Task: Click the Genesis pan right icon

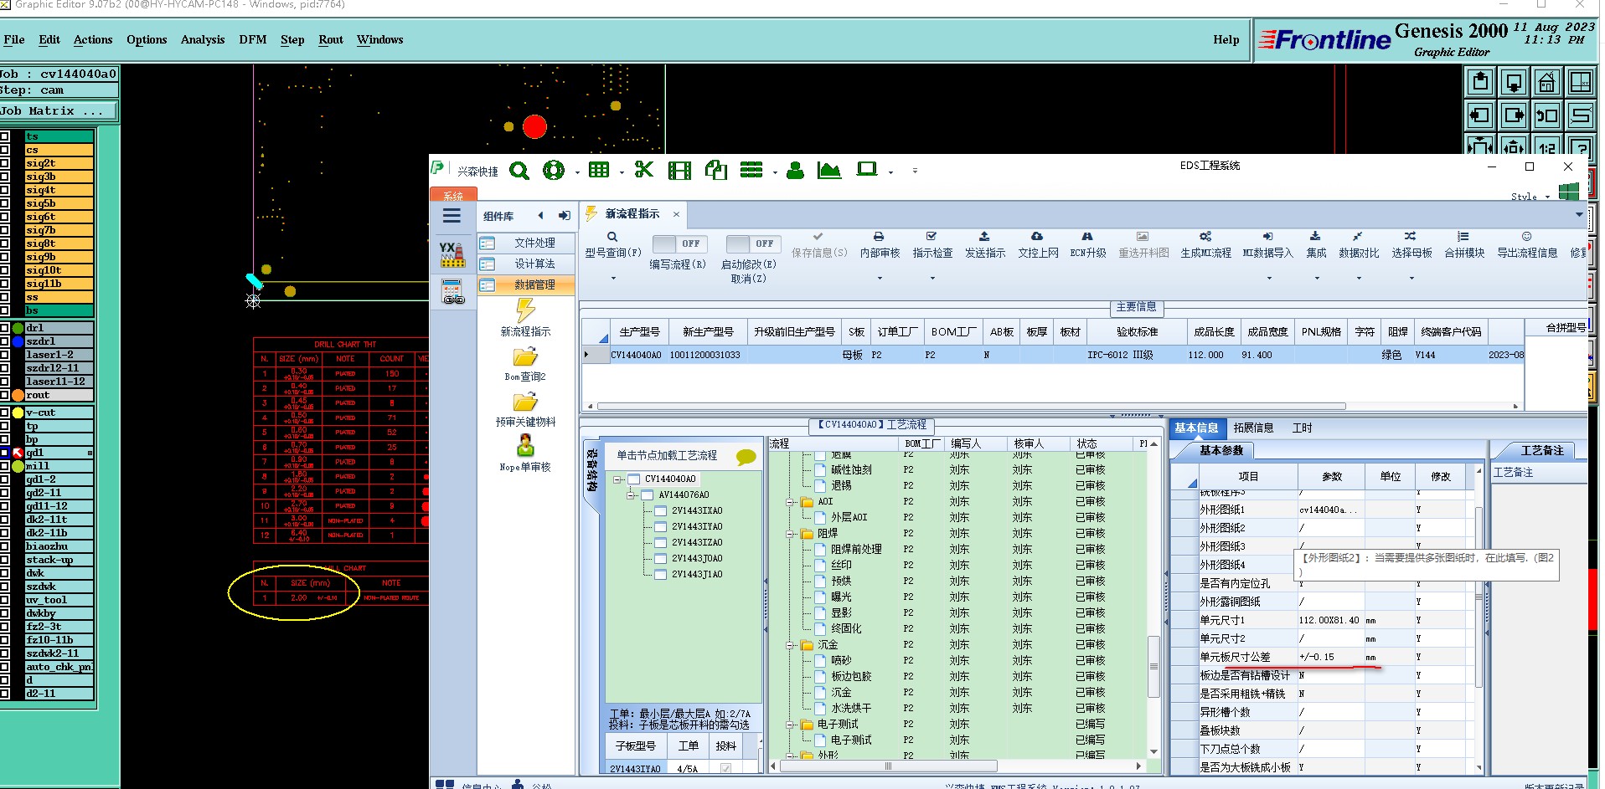Action: click(1514, 115)
